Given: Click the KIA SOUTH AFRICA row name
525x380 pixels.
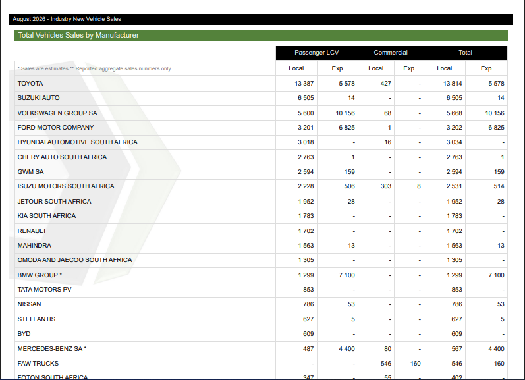Looking at the screenshot, I should click(x=47, y=216).
